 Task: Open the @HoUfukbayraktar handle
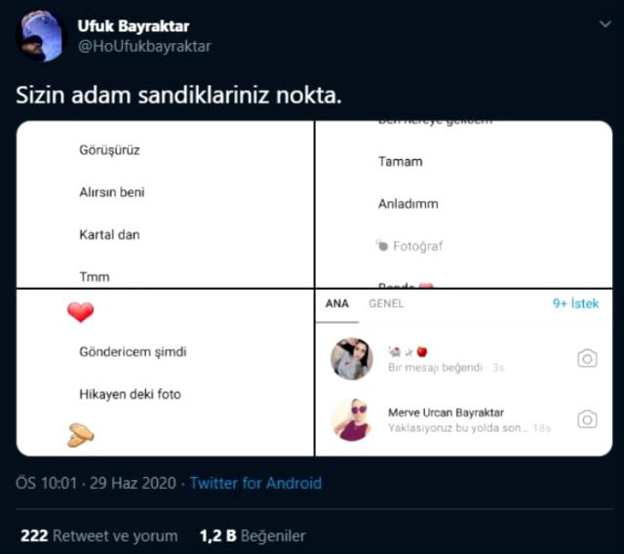(x=144, y=46)
